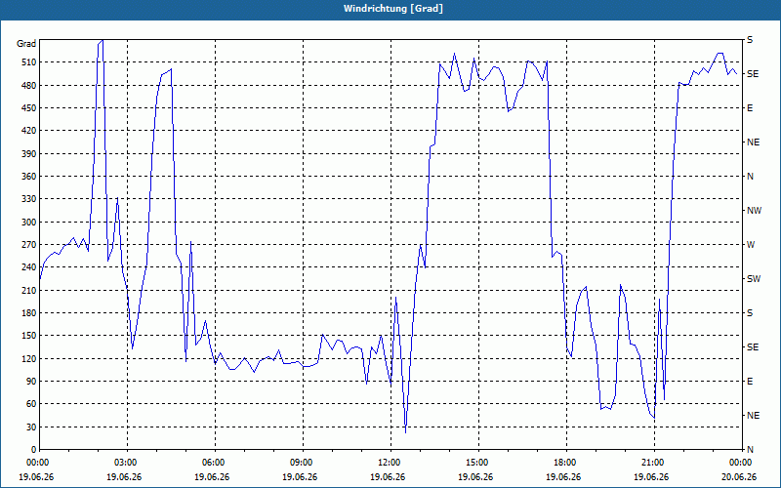
Task: Click the 03:00 time label
Action: pos(127,462)
